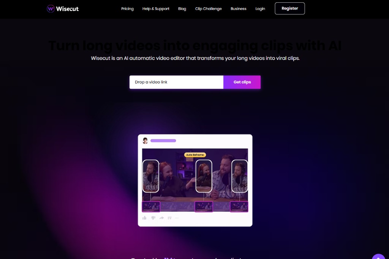Click the Login link

click(260, 9)
